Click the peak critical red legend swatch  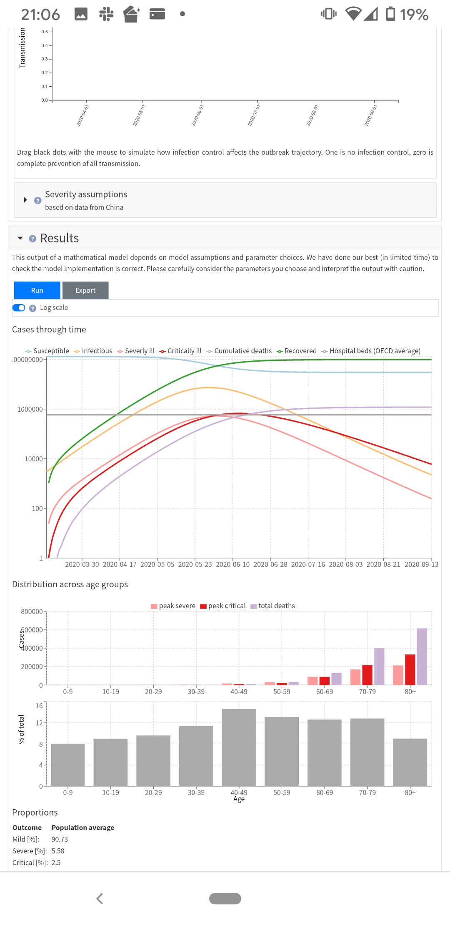[203, 606]
